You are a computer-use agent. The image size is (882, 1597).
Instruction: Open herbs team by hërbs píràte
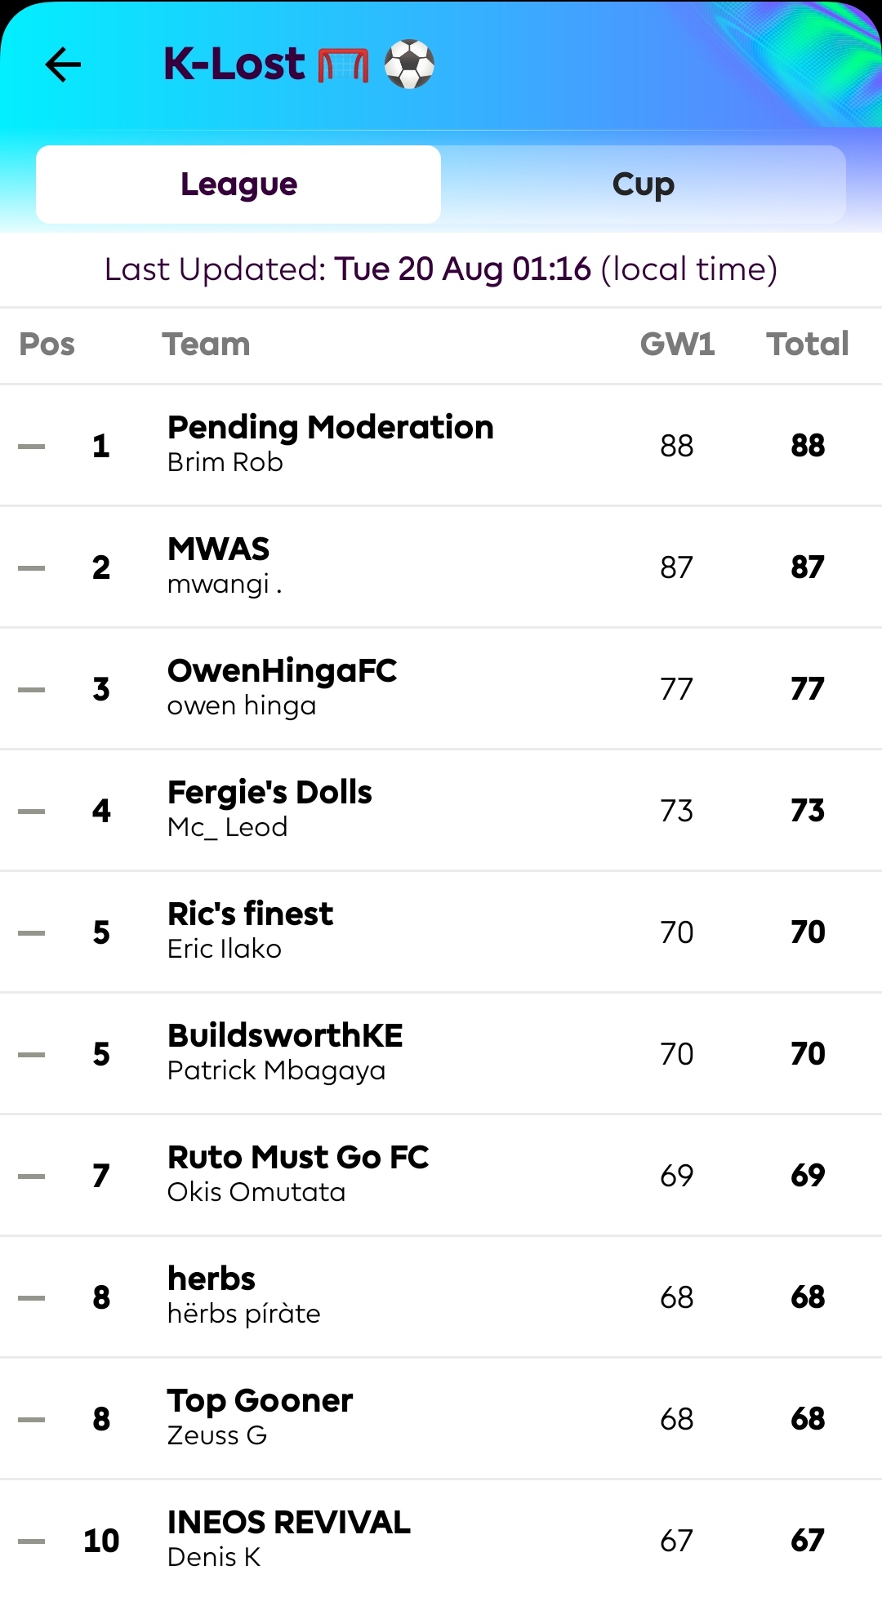[441, 1297]
